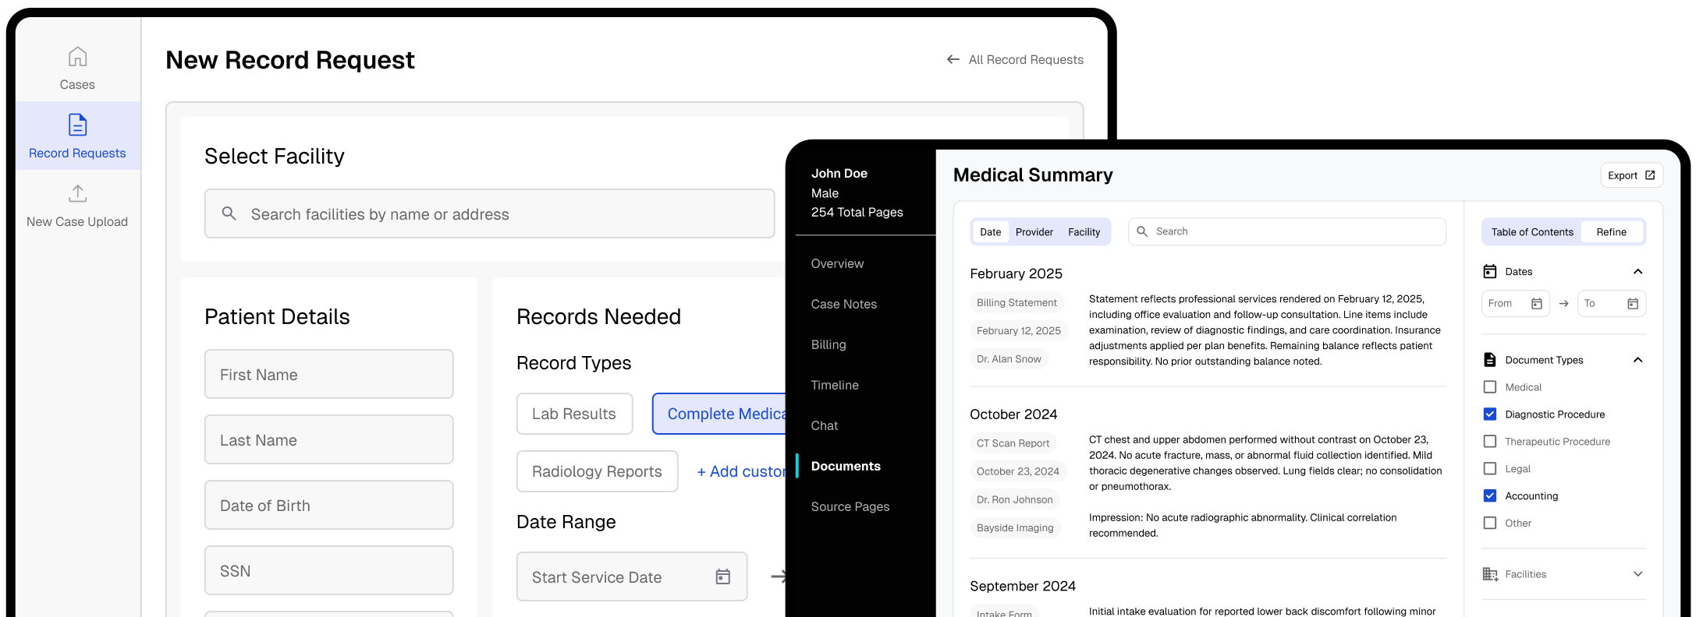Check the Medical document type
The width and height of the screenshot is (1696, 617).
click(x=1490, y=387)
